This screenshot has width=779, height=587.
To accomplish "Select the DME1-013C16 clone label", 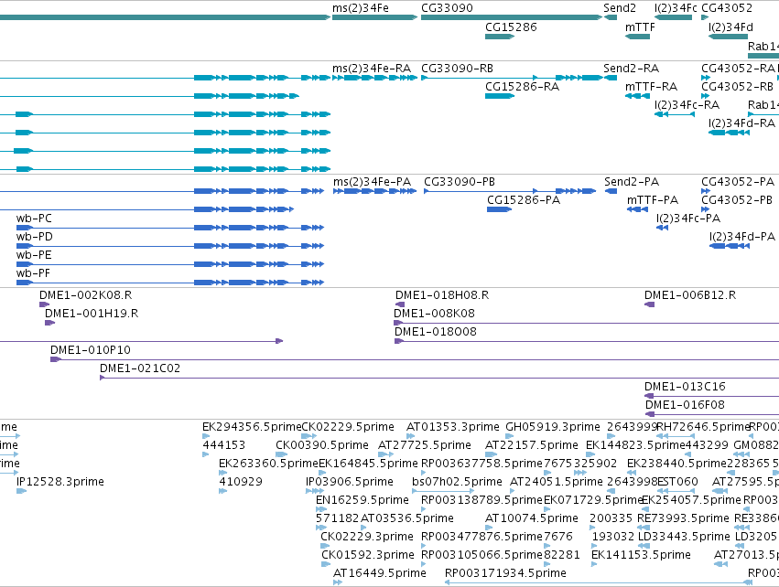I will [x=685, y=387].
